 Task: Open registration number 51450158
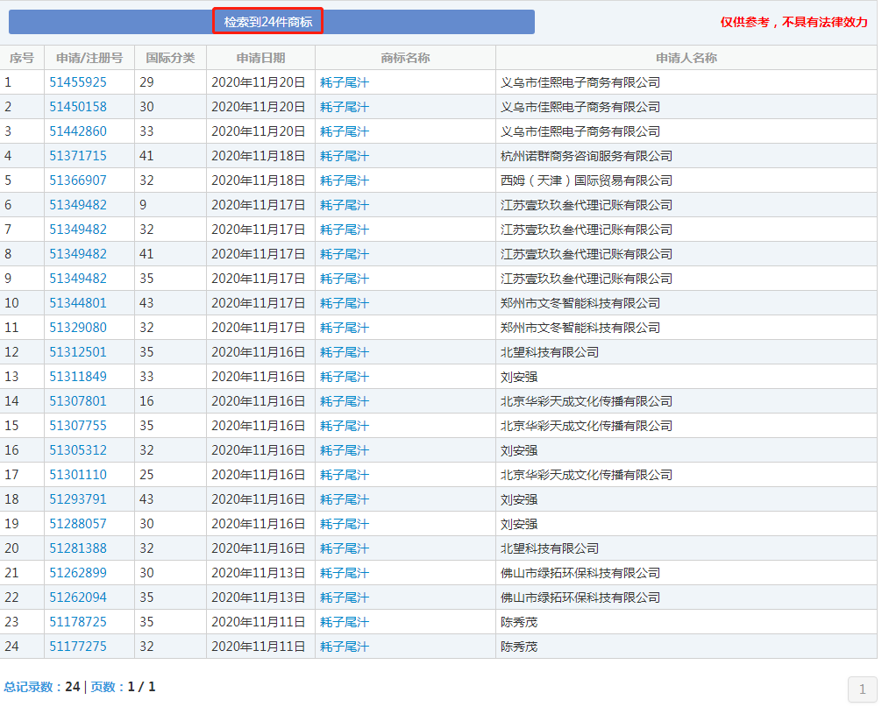(x=78, y=107)
